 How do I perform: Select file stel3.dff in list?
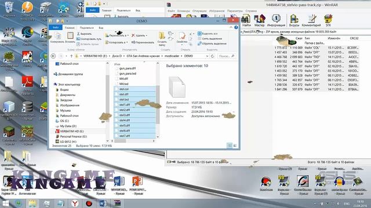134,115
